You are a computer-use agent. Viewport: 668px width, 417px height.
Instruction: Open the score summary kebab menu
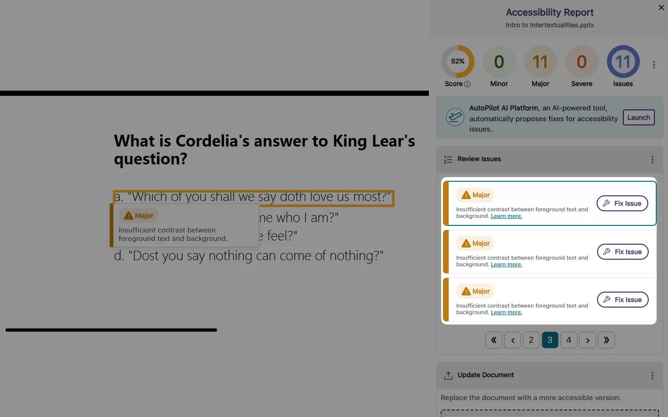click(x=653, y=65)
